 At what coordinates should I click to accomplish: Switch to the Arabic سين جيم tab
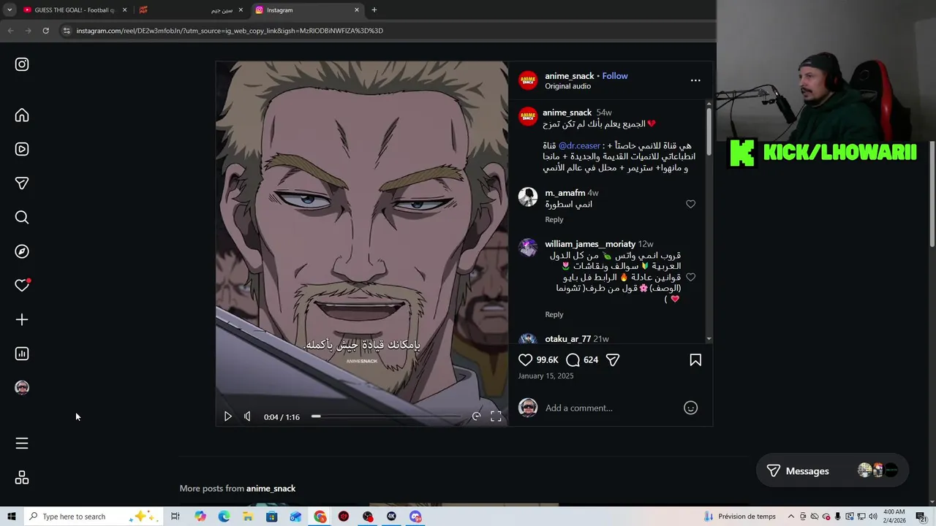click(190, 10)
